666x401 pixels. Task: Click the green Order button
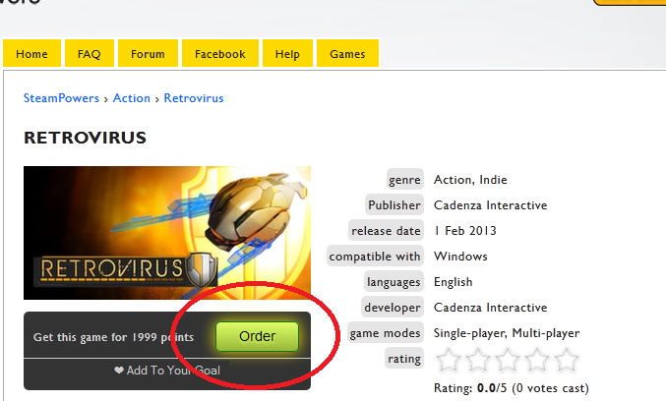click(257, 336)
